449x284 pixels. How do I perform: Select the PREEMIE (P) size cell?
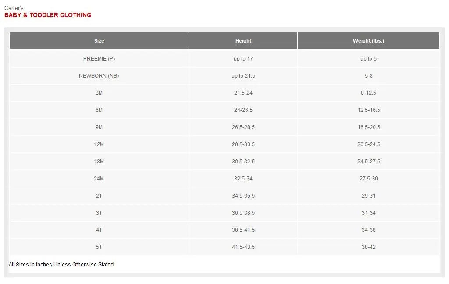(x=99, y=59)
